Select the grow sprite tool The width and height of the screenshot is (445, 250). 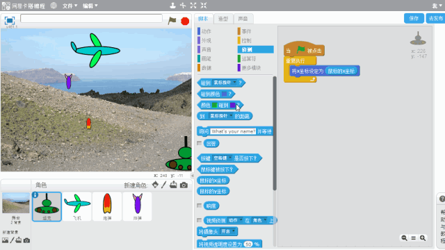click(193, 5)
